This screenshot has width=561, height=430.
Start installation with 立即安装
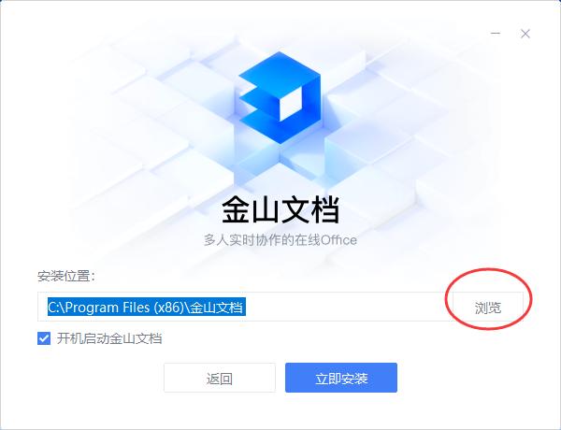pos(341,378)
